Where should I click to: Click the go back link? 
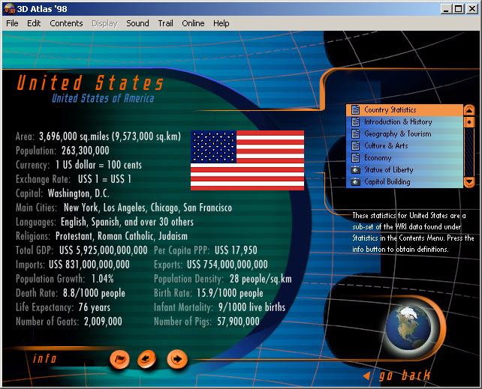405,376
